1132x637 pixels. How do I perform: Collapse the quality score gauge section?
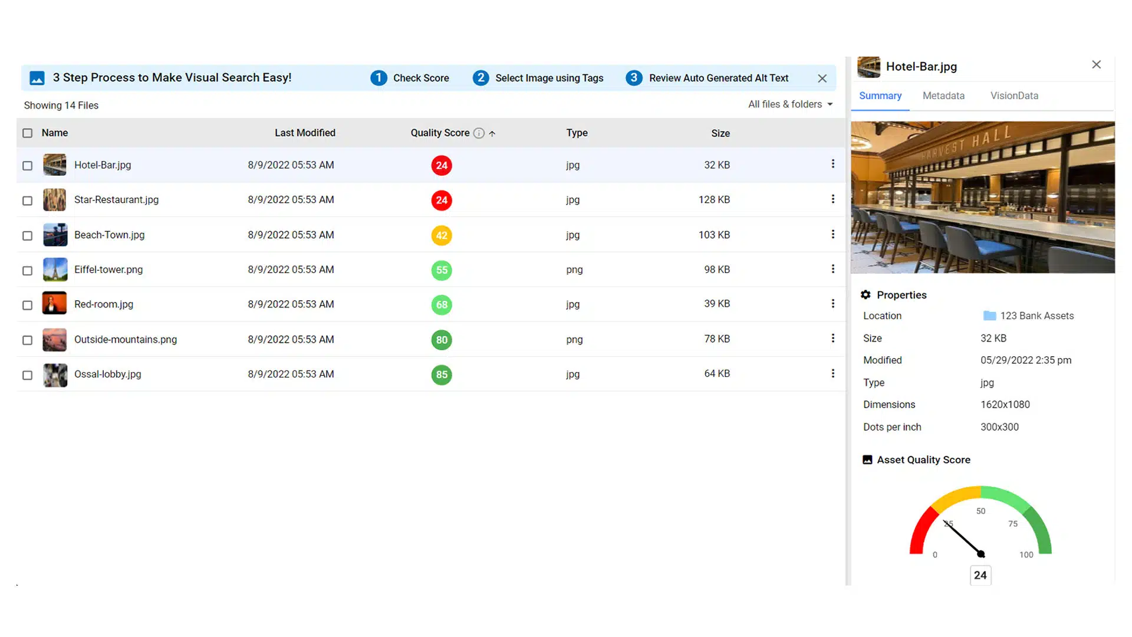(x=923, y=459)
